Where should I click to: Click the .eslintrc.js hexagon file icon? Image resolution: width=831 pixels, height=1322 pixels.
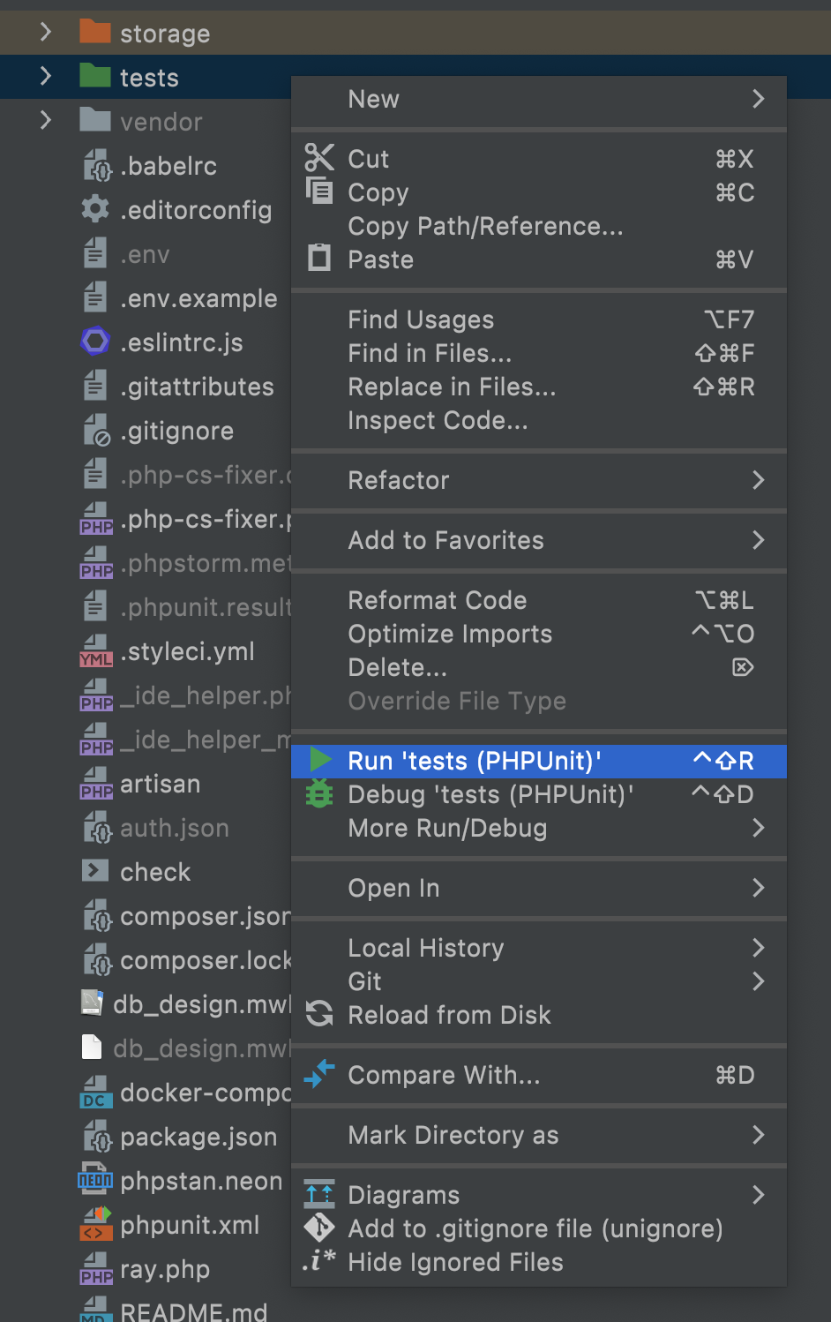(x=95, y=342)
